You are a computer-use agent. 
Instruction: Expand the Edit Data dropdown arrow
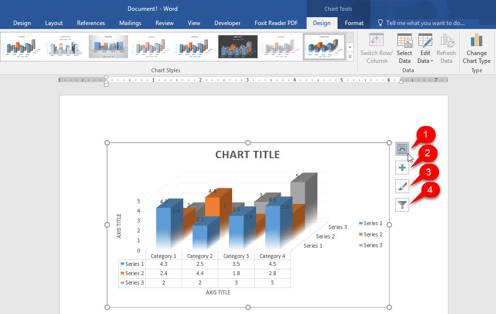pos(432,61)
